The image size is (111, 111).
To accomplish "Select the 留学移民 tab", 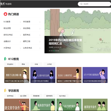I will coord(49,96).
